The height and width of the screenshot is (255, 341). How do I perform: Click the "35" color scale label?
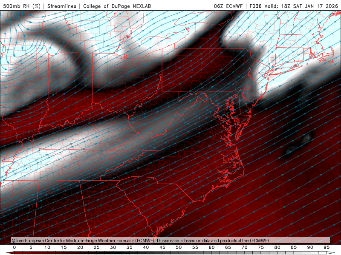(130, 247)
